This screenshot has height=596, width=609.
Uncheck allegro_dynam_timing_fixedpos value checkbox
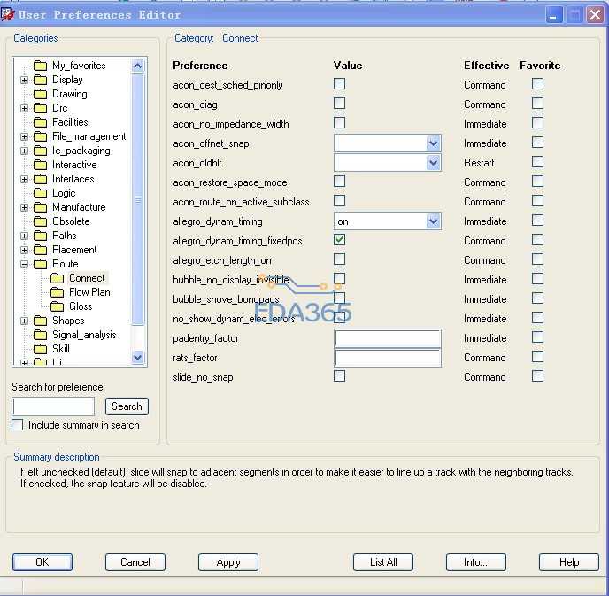(x=339, y=240)
